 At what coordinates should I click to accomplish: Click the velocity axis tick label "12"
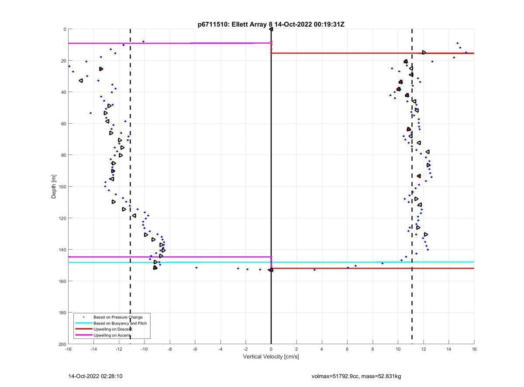pos(423,349)
